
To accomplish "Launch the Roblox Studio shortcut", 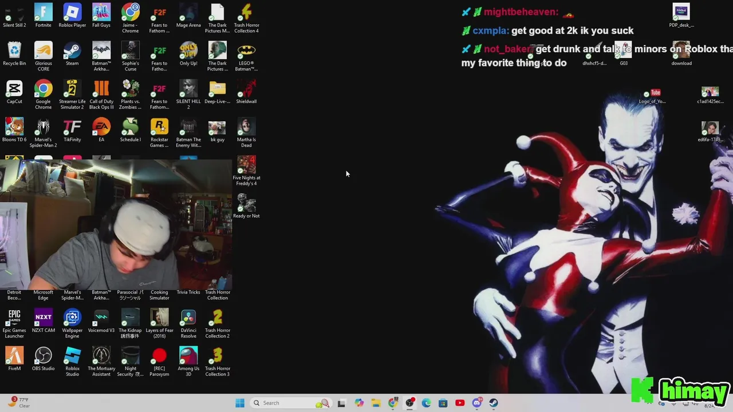I will pyautogui.click(x=72, y=362).
